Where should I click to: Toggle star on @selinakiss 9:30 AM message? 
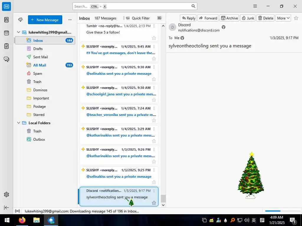point(154,79)
